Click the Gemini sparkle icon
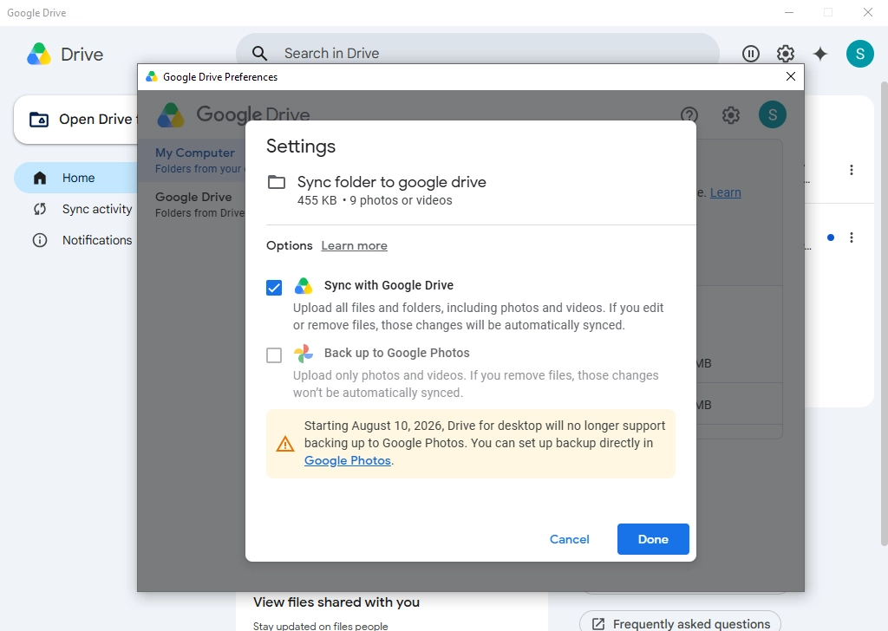 pyautogui.click(x=820, y=54)
